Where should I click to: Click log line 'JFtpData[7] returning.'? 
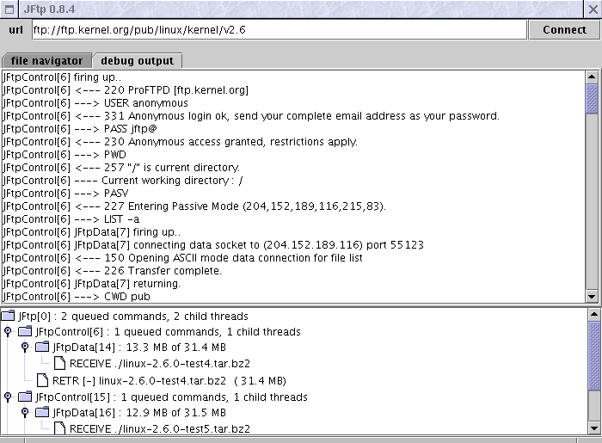pyautogui.click(x=91, y=284)
